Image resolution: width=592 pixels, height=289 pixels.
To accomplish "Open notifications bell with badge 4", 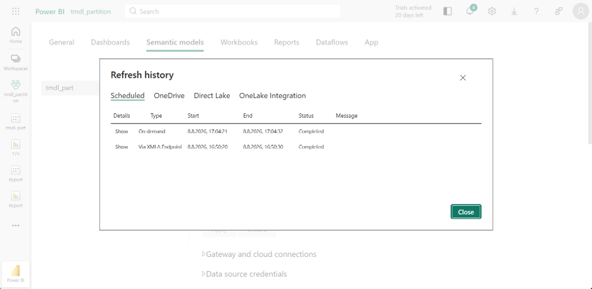I will 470,11.
